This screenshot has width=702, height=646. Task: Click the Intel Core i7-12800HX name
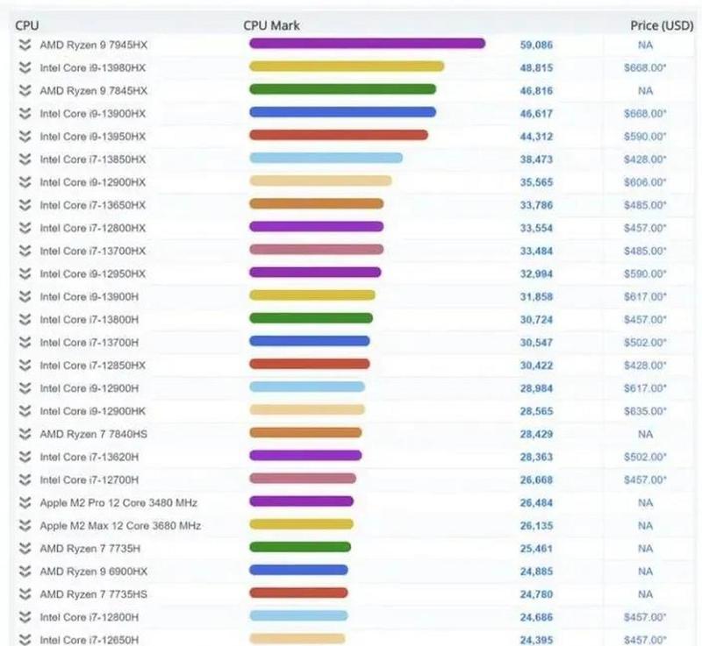coord(93,228)
